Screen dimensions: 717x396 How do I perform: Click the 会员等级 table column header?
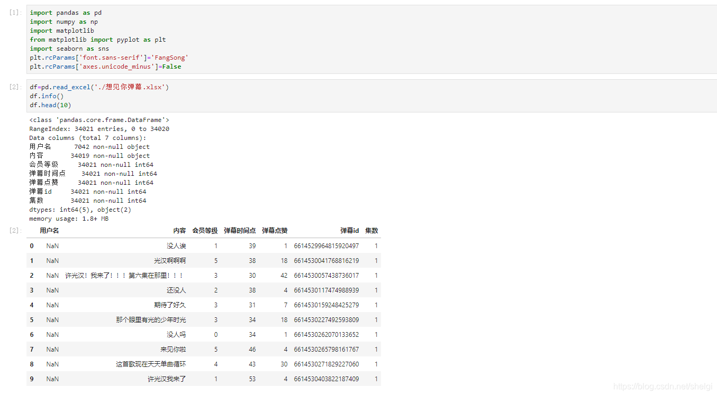pyautogui.click(x=205, y=231)
